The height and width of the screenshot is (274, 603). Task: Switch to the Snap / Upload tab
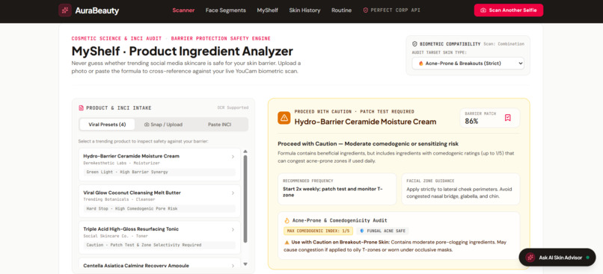pos(163,125)
